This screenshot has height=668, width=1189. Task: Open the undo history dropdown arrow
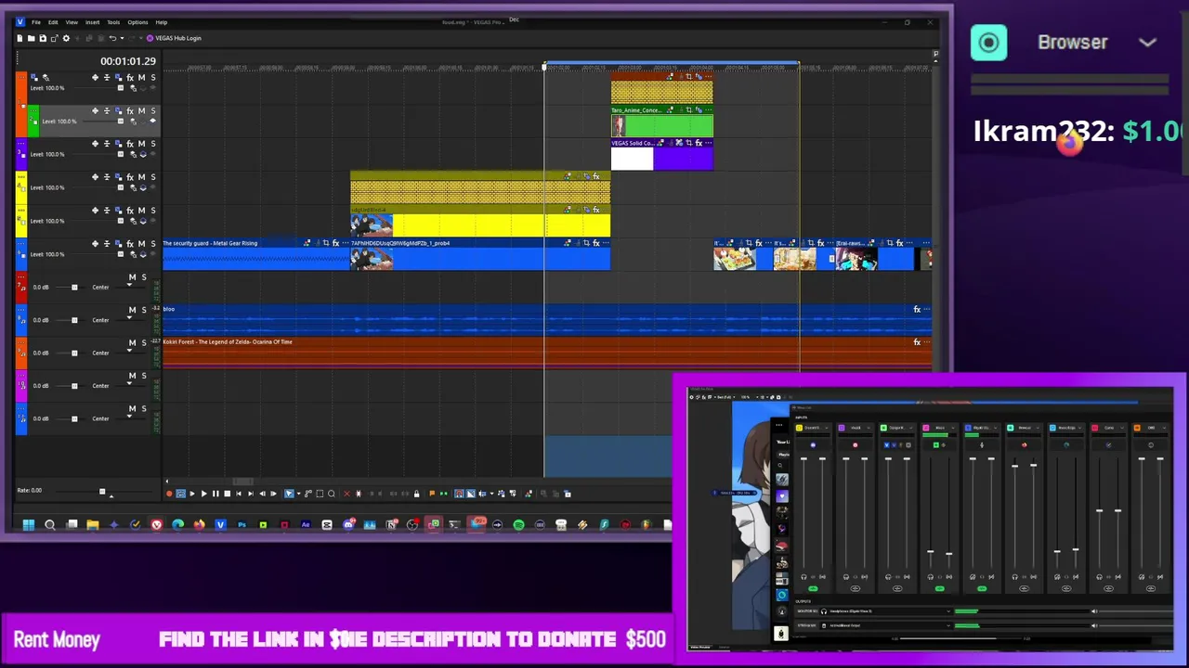click(122, 38)
